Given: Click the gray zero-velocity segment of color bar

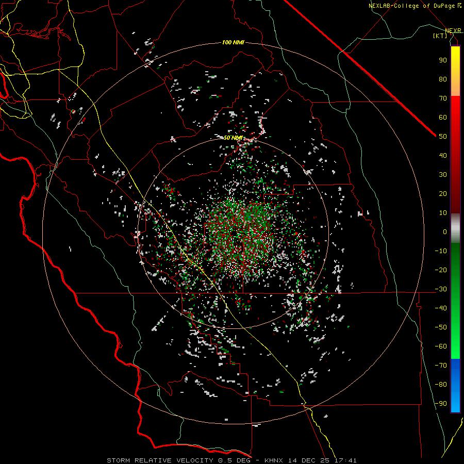Looking at the screenshot, I should point(455,228).
